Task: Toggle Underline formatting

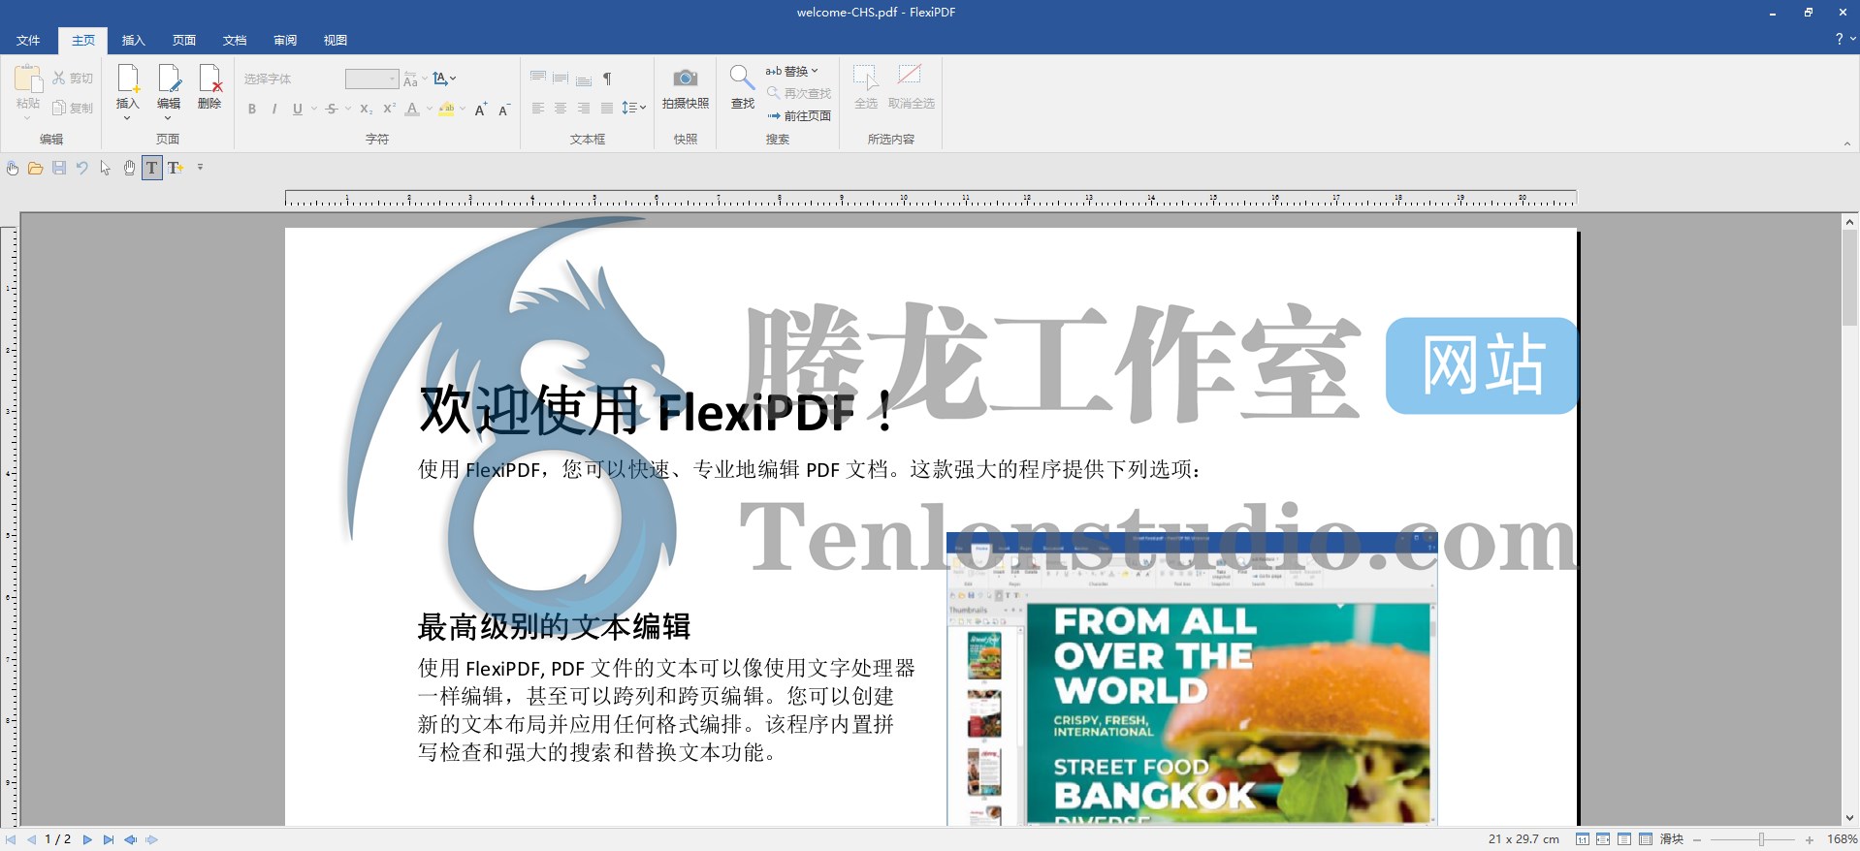Action: pos(298,109)
